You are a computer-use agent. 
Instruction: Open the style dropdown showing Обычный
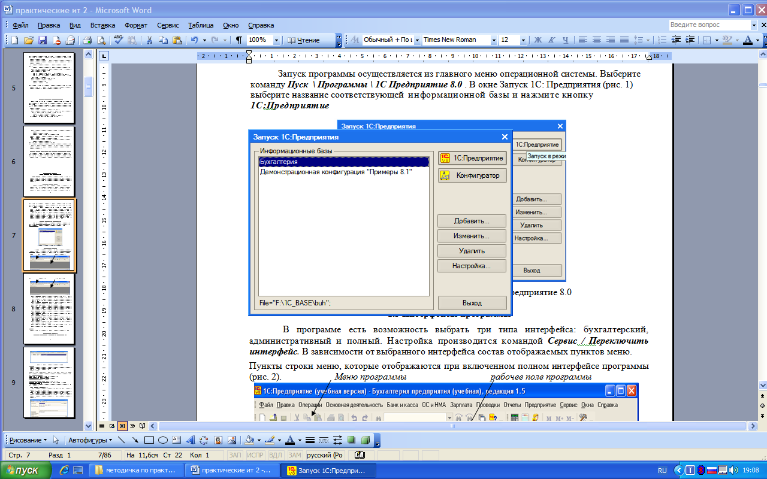click(x=416, y=40)
